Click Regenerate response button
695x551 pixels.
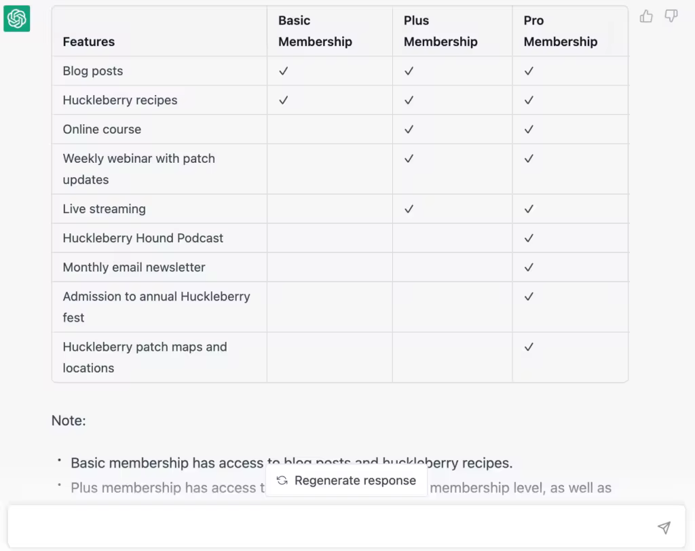coord(347,480)
